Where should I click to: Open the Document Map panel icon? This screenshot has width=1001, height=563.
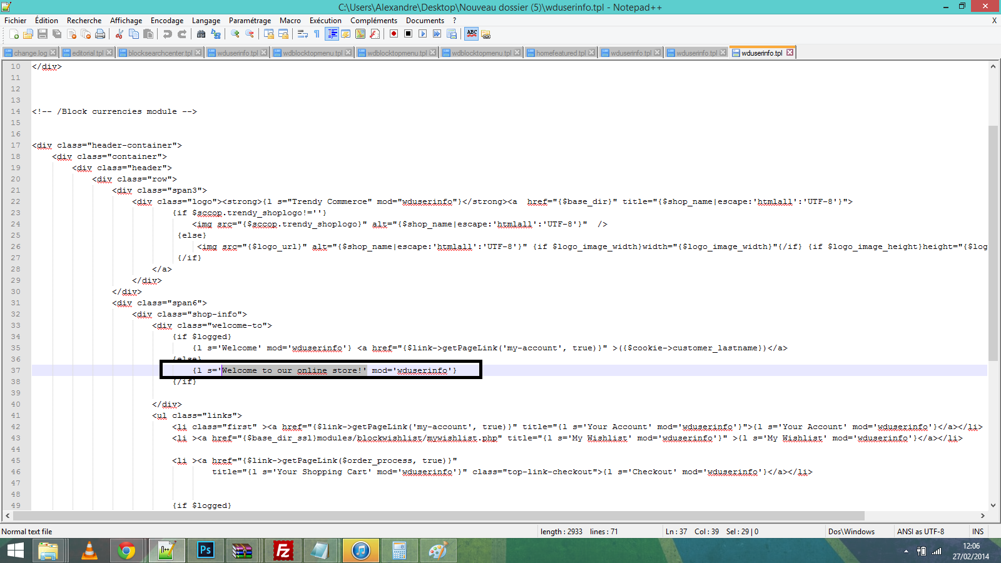click(x=360, y=34)
